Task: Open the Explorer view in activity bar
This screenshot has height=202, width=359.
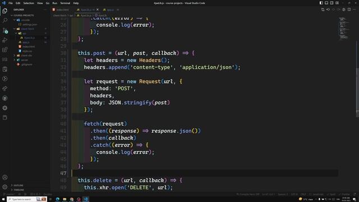Action: (x=5, y=11)
